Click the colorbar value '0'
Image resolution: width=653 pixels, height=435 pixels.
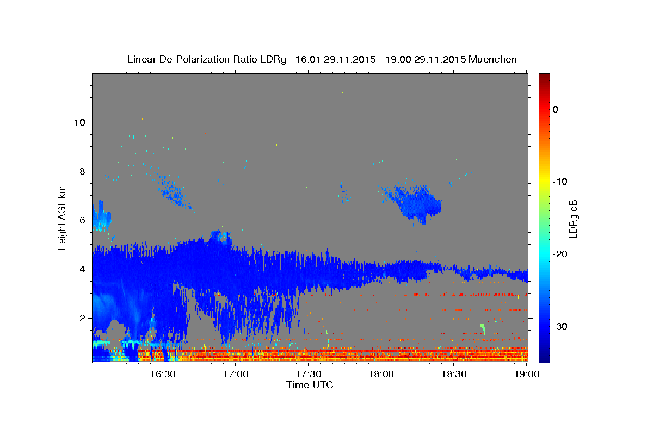[556, 109]
